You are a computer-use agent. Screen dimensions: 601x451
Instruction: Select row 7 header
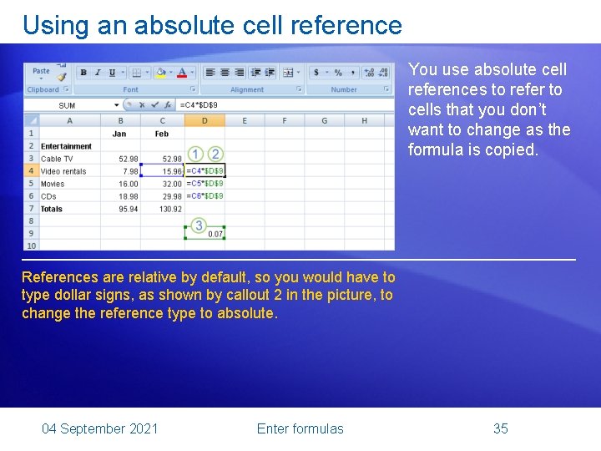click(x=32, y=208)
